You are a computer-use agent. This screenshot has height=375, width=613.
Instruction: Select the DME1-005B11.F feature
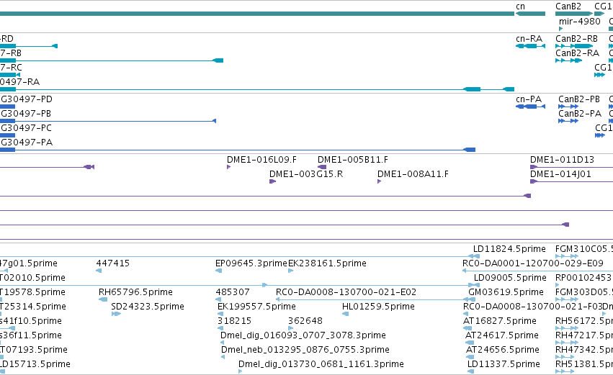pyautogui.click(x=322, y=167)
